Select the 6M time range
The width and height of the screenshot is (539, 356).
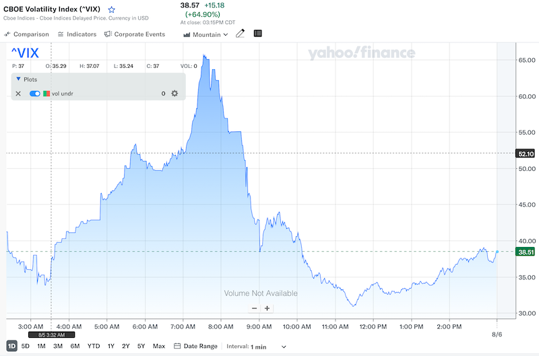[75, 346]
